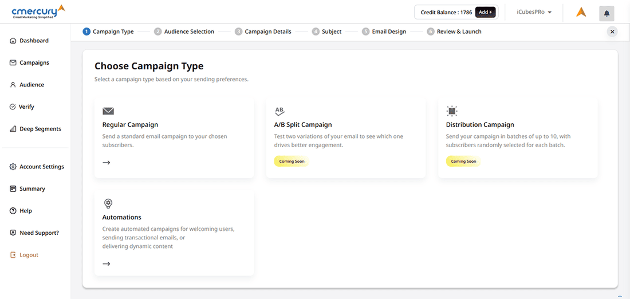Viewport: 630px width, 299px height.
Task: Expand the iCubesPRo account dropdown
Action: pyautogui.click(x=534, y=12)
